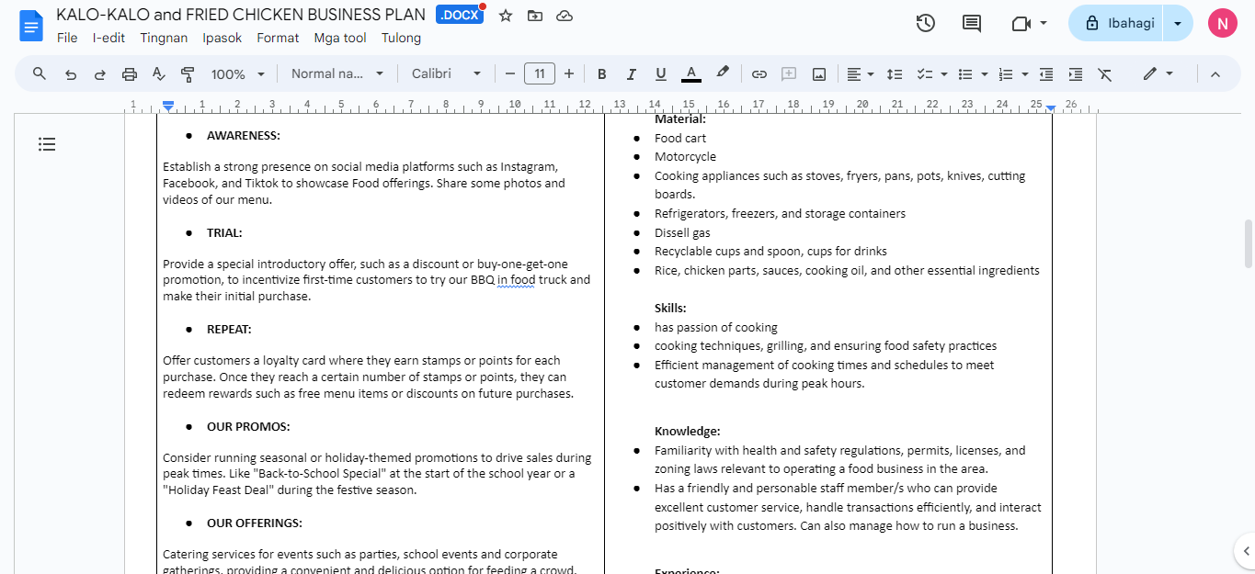Insert an image

click(818, 73)
